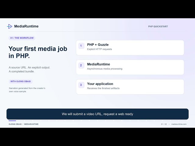Select the step 1 number badge
This screenshot has width=195, height=146.
(x=81, y=46)
